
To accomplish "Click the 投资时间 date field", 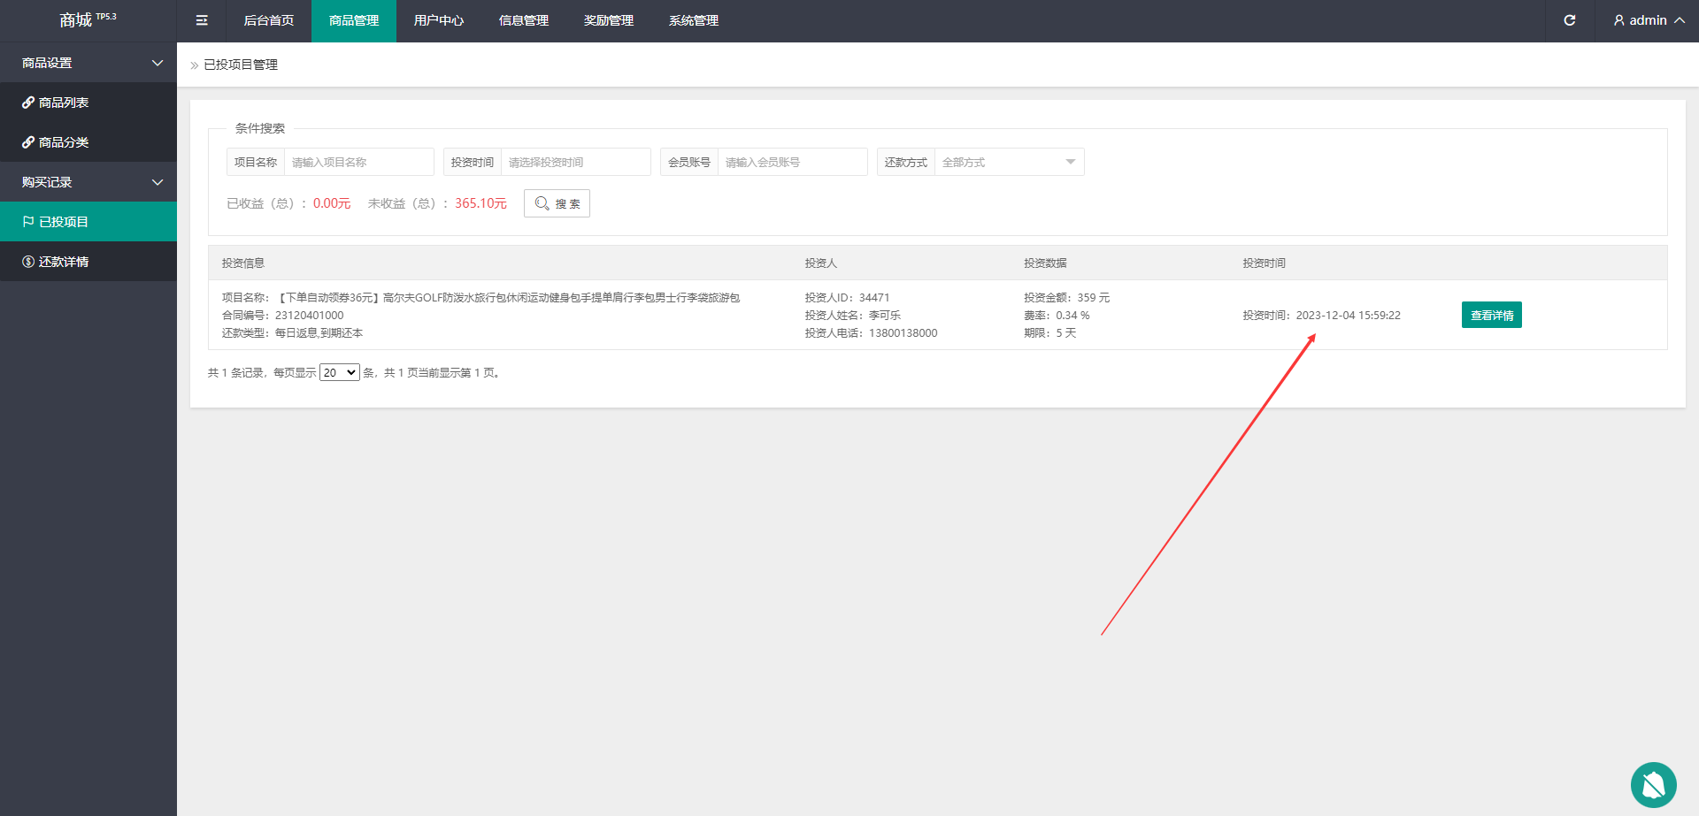I will tap(575, 162).
